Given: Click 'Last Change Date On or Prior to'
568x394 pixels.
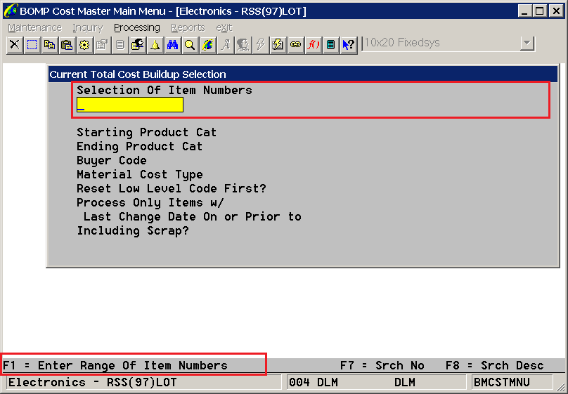Looking at the screenshot, I should coord(193,217).
